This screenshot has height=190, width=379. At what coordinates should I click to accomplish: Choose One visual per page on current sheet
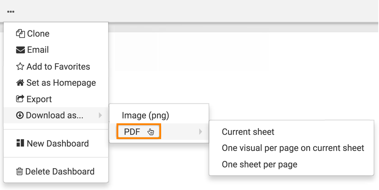click(x=293, y=148)
